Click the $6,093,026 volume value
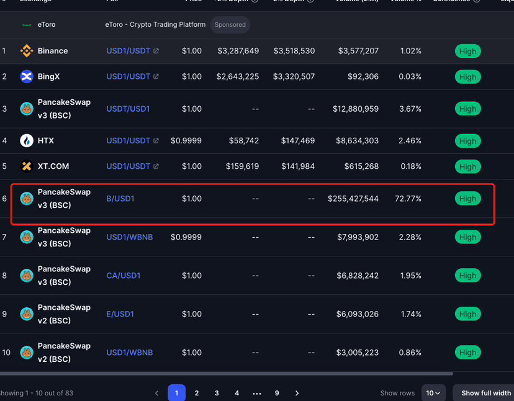The width and height of the screenshot is (514, 401). pyautogui.click(x=358, y=313)
